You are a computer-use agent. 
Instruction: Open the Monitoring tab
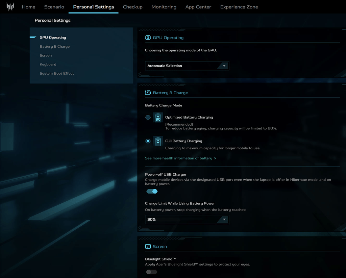(164, 7)
